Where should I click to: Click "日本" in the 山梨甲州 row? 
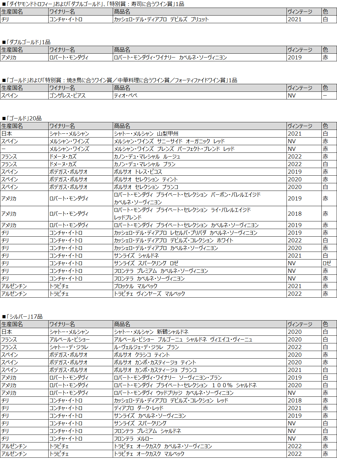[7, 134]
